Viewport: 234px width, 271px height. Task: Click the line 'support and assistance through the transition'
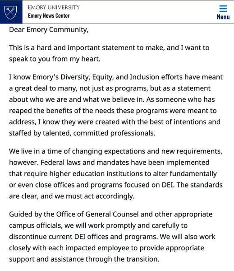pos(84,259)
